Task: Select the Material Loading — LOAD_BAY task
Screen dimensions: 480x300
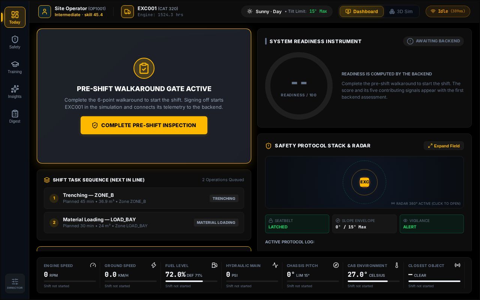Action: (144, 222)
